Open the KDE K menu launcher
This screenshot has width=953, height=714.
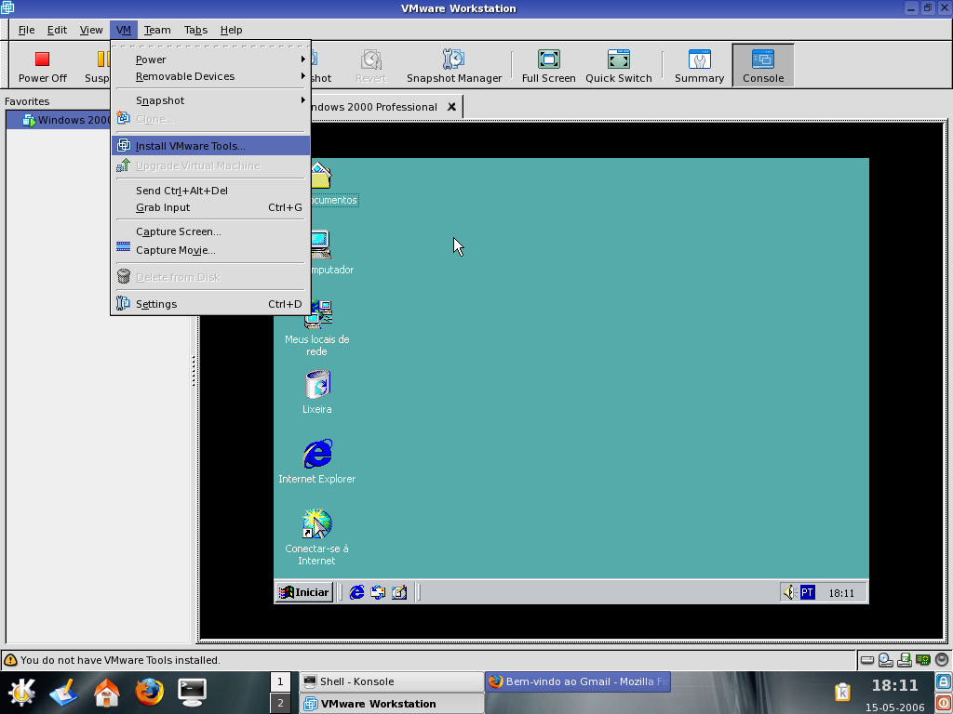(x=22, y=692)
